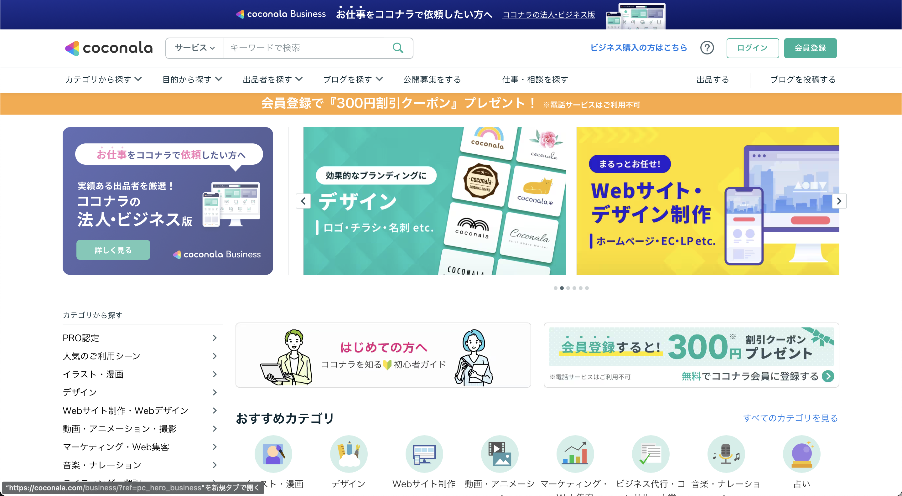
Task: Open the イラスト・漫画 recommended category icon
Action: coord(273,454)
